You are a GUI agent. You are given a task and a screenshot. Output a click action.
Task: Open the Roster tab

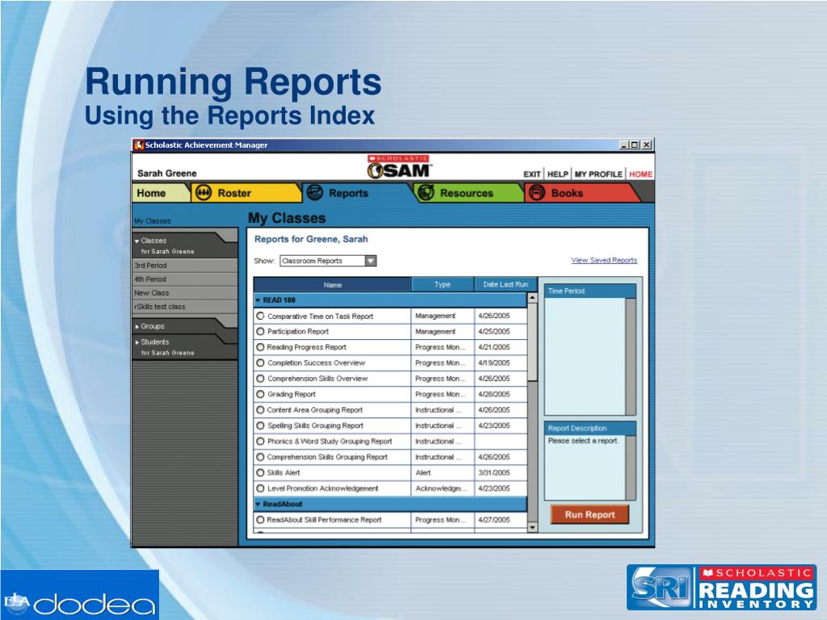tap(247, 193)
